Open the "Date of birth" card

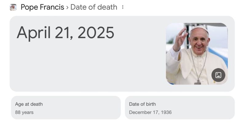point(180,108)
